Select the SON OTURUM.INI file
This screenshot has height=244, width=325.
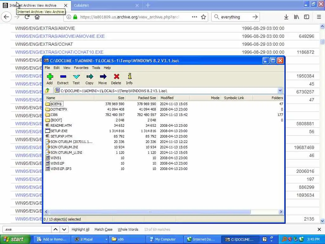(62, 147)
